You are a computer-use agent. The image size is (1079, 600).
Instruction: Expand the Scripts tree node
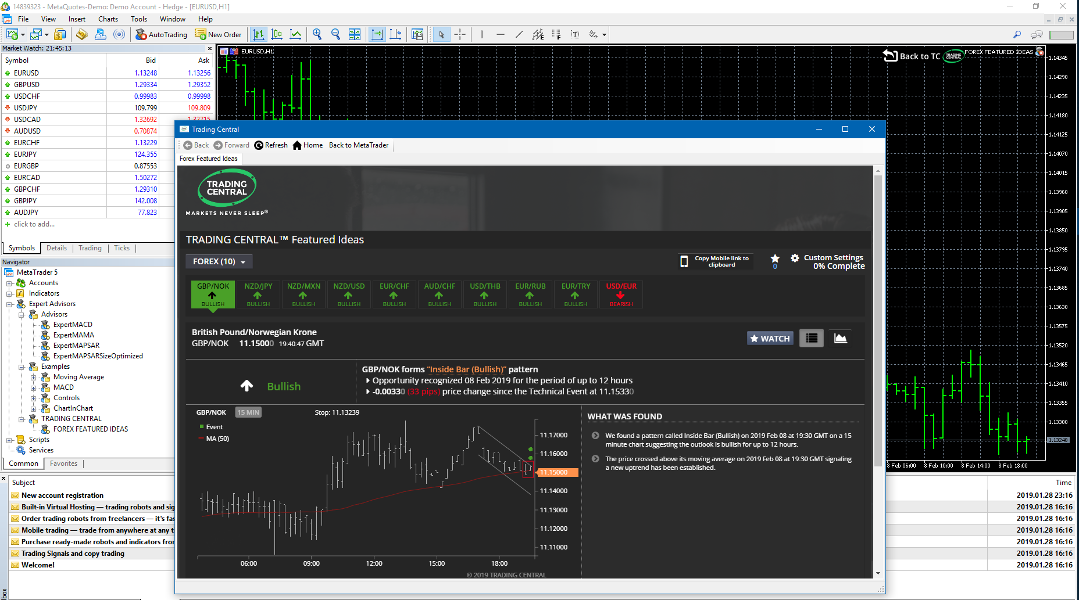point(9,440)
